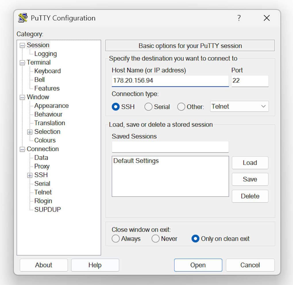Click the Host Name input field
The height and width of the screenshot is (285, 293).
(170, 81)
